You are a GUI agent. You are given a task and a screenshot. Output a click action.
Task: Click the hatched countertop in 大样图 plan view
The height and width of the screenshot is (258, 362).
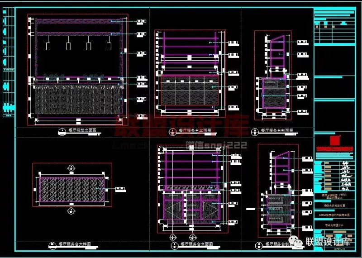tap(71, 189)
